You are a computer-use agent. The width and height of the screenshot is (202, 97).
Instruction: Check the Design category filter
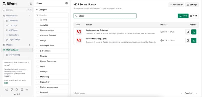coord(38,41)
